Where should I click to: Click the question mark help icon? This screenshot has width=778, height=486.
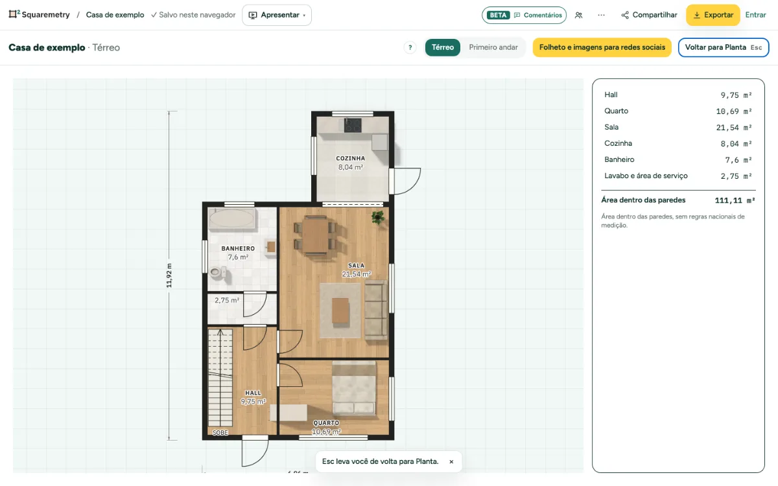click(410, 47)
